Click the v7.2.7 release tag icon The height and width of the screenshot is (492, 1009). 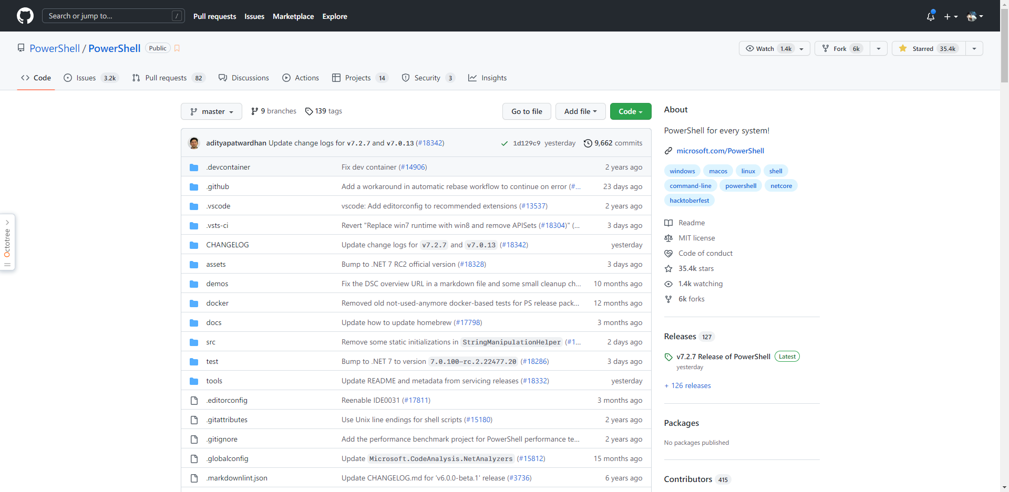[668, 357]
